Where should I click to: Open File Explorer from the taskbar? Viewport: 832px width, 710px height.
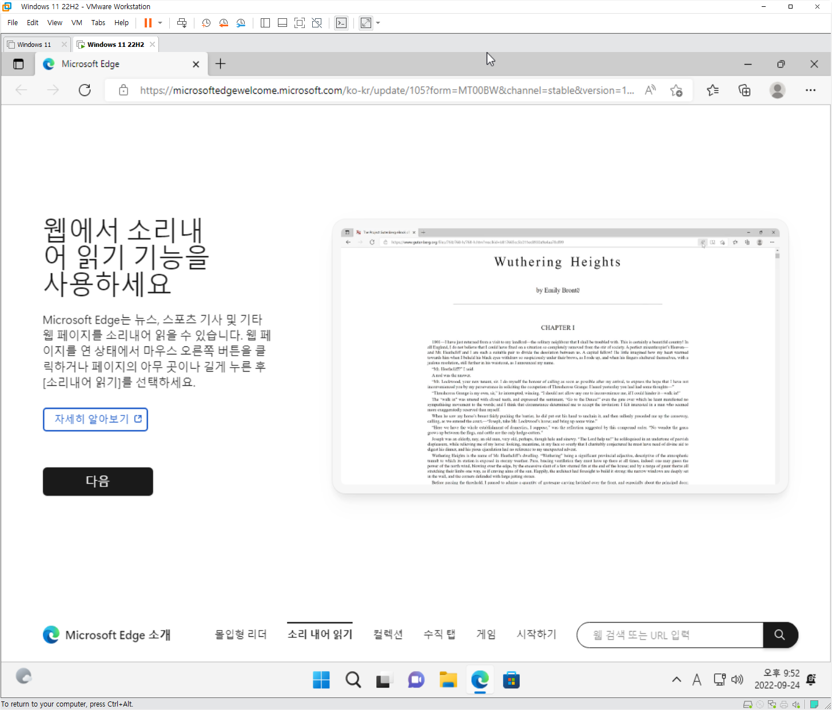point(448,680)
